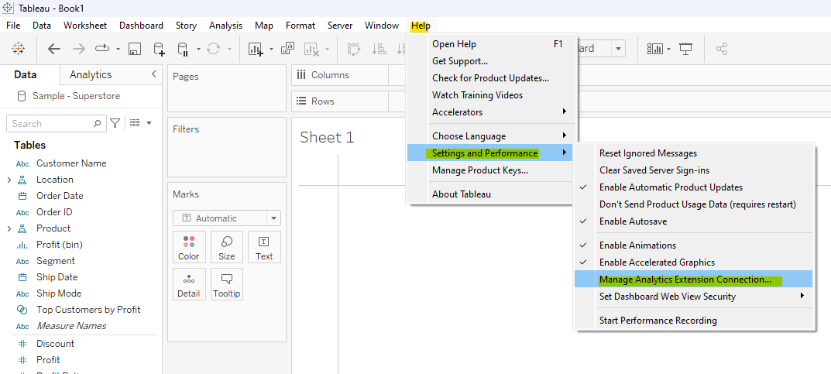Click the Duplicate sheet icon

(287, 49)
